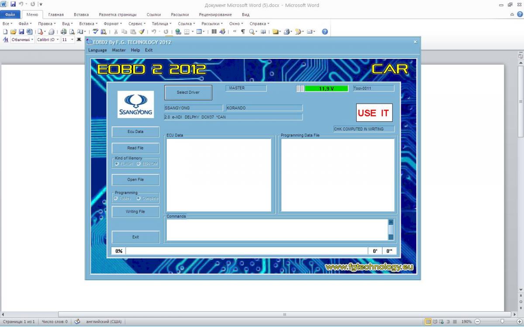Image resolution: width=524 pixels, height=327 pixels.
Task: Click the Число слов: 0 word count
Action: pos(55,322)
